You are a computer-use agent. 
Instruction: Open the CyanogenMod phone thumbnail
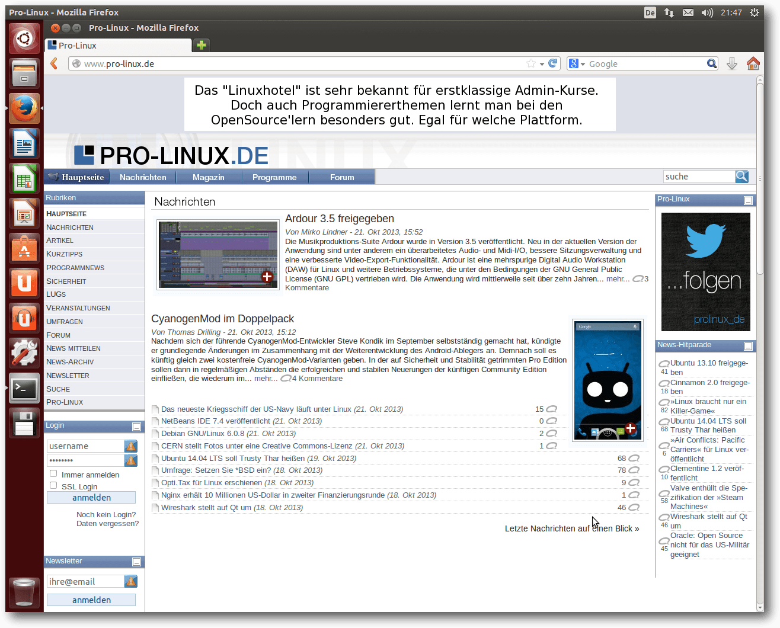pyautogui.click(x=608, y=380)
